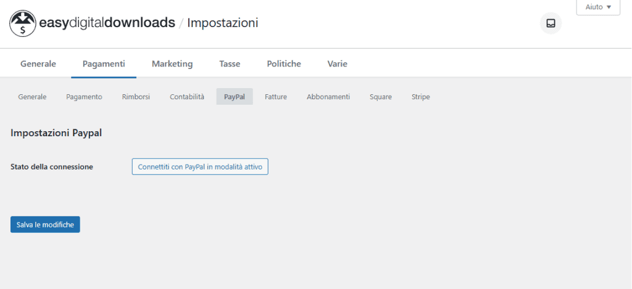Screen dimensions: 632x289
Task: Click the Impostazioni page title
Action: pyautogui.click(x=222, y=23)
